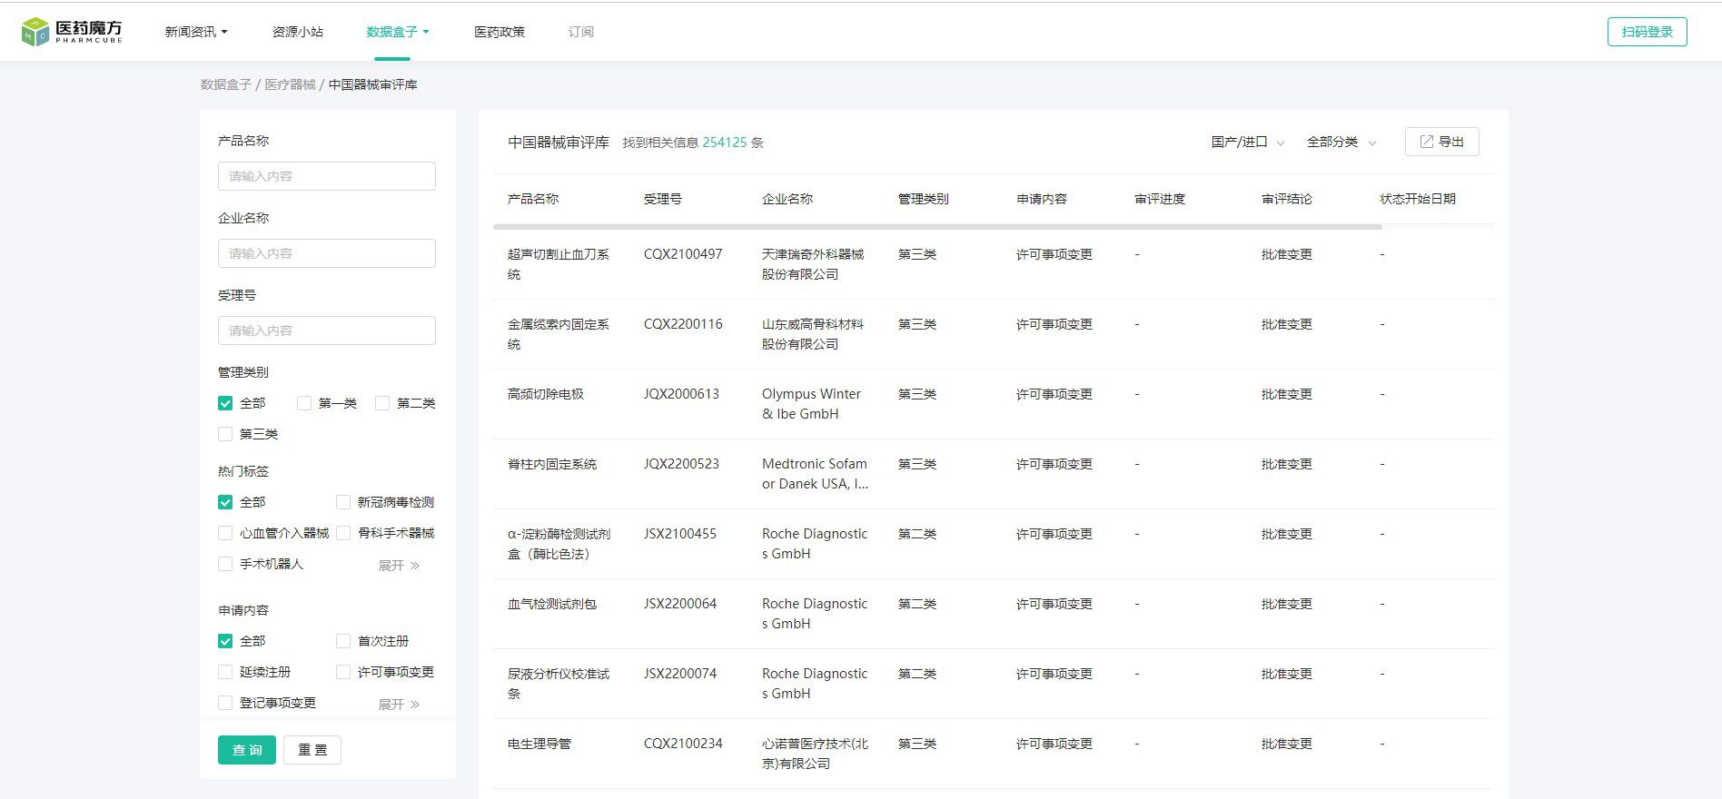The height and width of the screenshot is (799, 1722).
Task: Click the 受理号 column header
Action: click(663, 199)
